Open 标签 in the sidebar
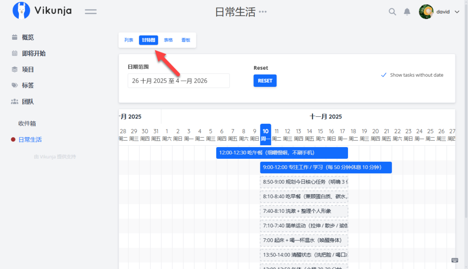The width and height of the screenshot is (468, 269). coord(28,86)
